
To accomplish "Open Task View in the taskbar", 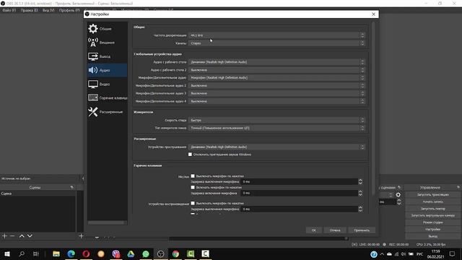I will click(x=36, y=253).
